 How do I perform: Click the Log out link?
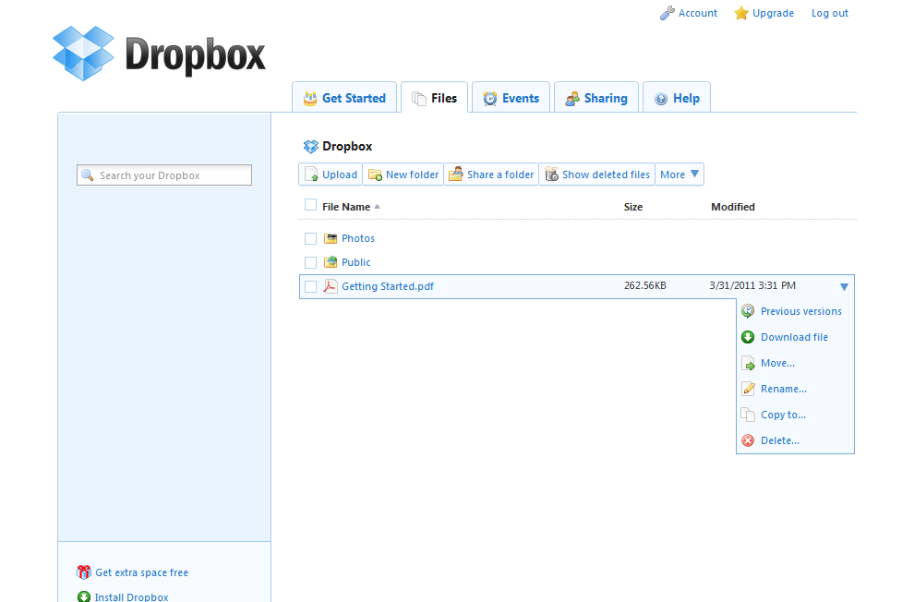click(x=830, y=13)
